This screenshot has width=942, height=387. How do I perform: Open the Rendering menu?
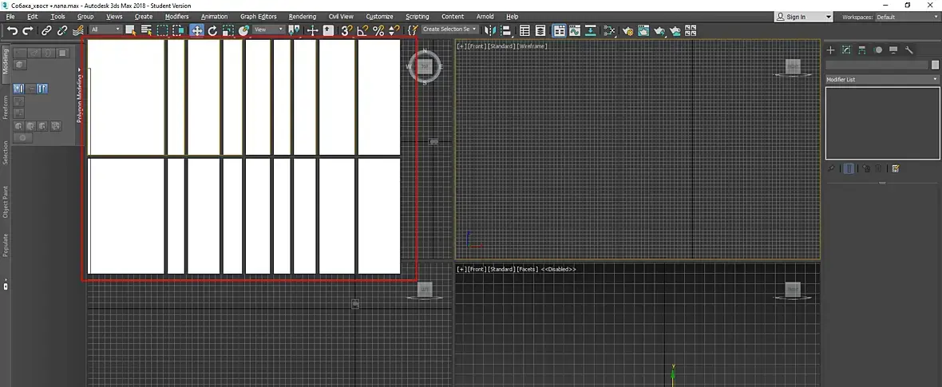pos(302,17)
